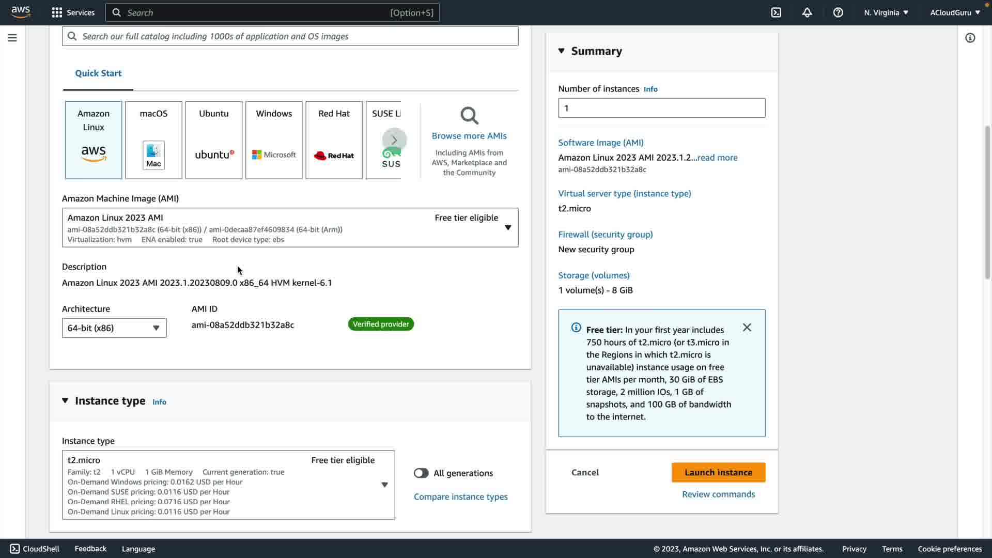The image size is (992, 558).
Task: Open N. Virginia region menu
Action: point(886,12)
